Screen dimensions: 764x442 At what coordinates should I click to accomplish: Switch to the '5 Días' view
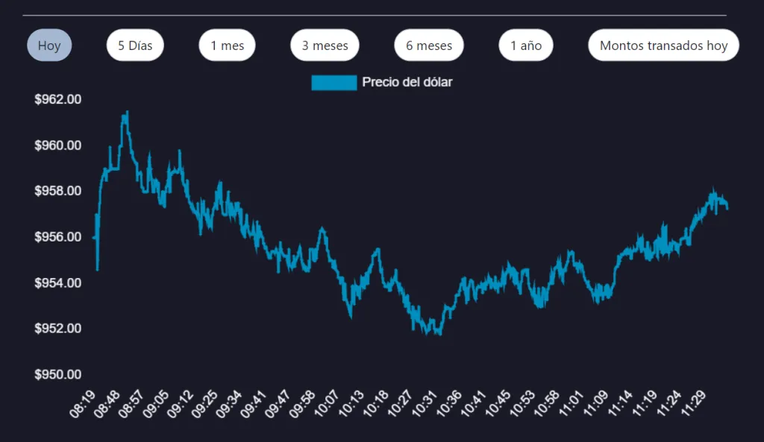135,45
